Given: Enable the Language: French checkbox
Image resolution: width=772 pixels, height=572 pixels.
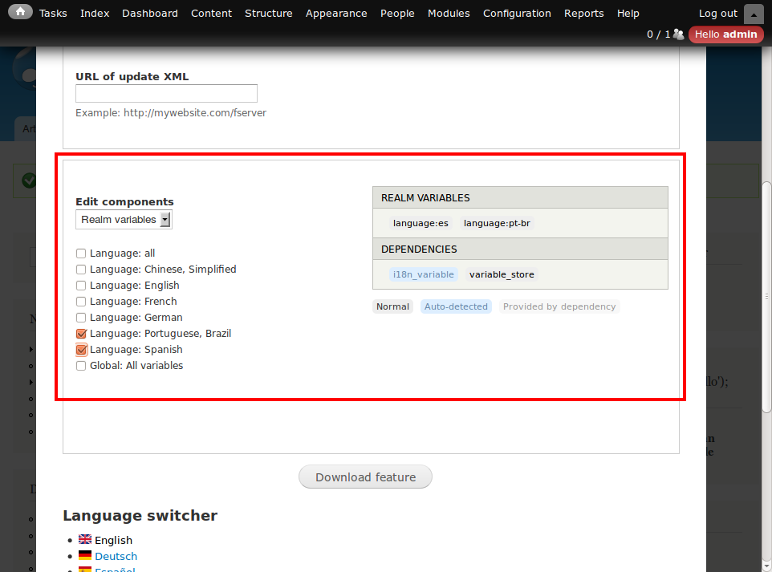Looking at the screenshot, I should (x=81, y=302).
